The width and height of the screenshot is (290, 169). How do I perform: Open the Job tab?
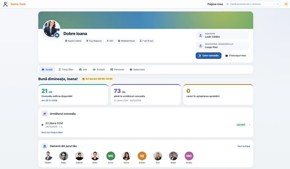point(83,70)
